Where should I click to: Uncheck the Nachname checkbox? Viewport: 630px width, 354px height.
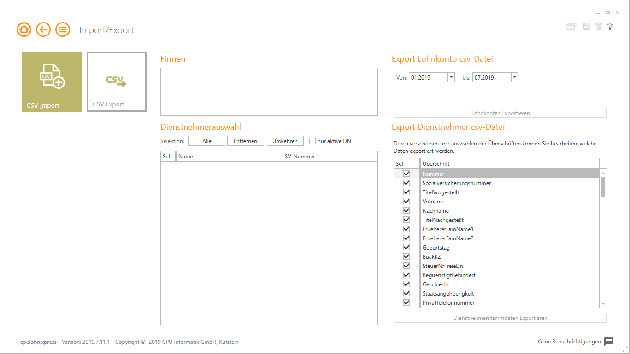pos(406,210)
